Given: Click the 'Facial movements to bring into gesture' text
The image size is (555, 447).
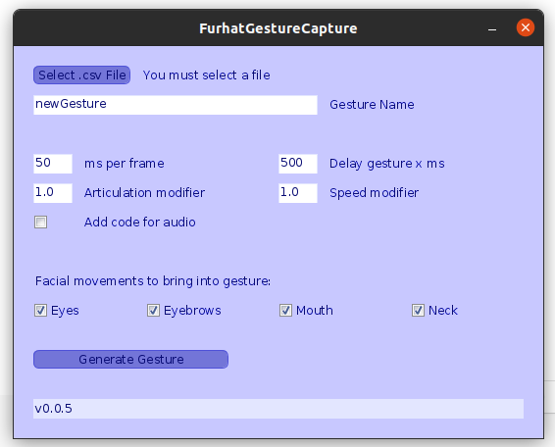Looking at the screenshot, I should (x=153, y=281).
